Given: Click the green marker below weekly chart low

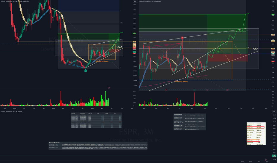Looking at the screenshot, I should [86, 71].
